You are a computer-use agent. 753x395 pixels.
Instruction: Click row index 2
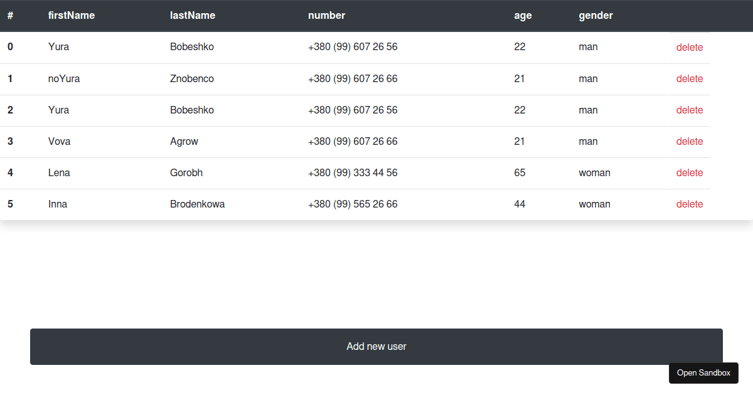(10, 110)
